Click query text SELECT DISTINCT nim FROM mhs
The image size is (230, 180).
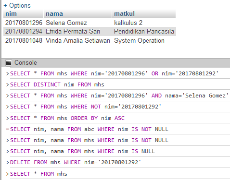pyautogui.click(x=57, y=84)
